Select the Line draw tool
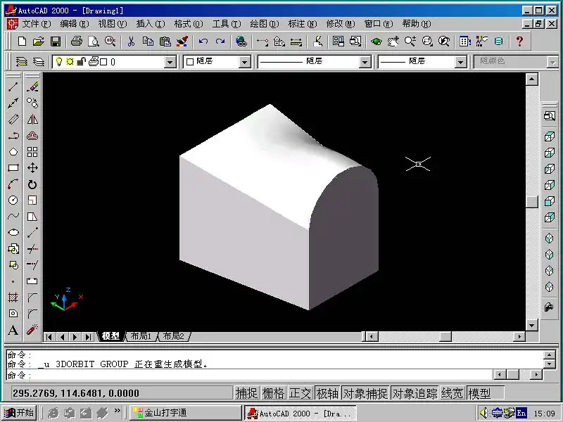Viewport: 563px width, 422px height. tap(13, 87)
